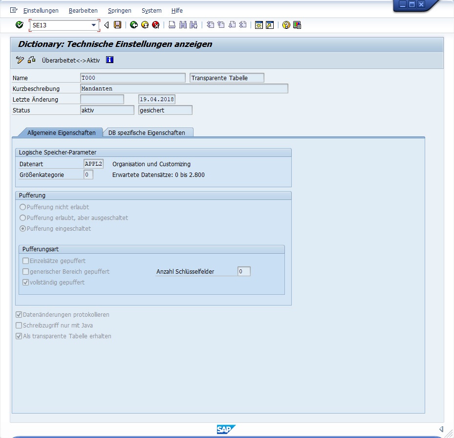Open the System menu

pyautogui.click(x=151, y=11)
